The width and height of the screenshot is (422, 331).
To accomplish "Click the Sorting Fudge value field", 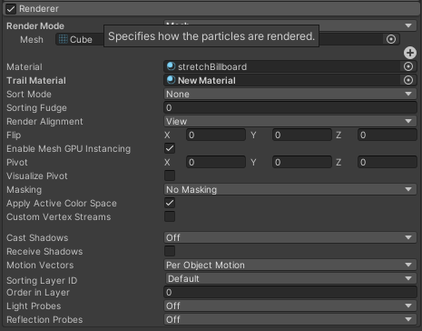I will [x=290, y=107].
